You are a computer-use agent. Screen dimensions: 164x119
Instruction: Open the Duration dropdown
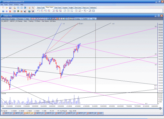(x=13, y=19)
